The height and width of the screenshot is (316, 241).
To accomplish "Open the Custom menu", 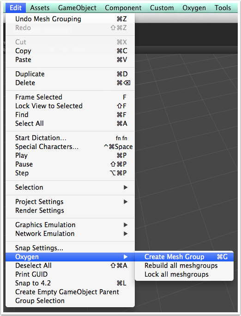I will click(162, 8).
